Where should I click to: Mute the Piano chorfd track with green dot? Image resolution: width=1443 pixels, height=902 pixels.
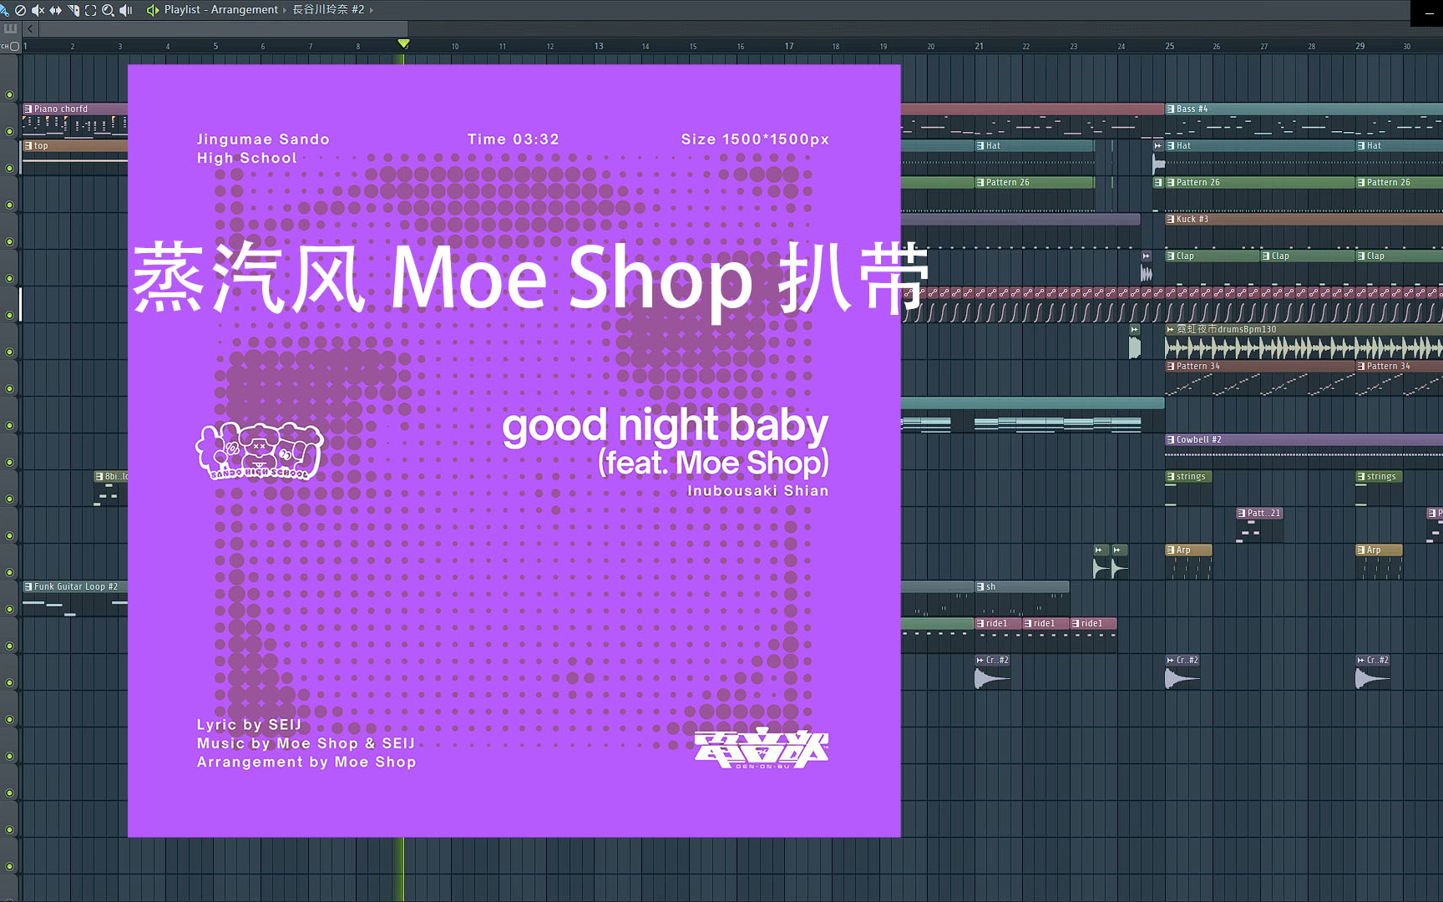coord(10,131)
